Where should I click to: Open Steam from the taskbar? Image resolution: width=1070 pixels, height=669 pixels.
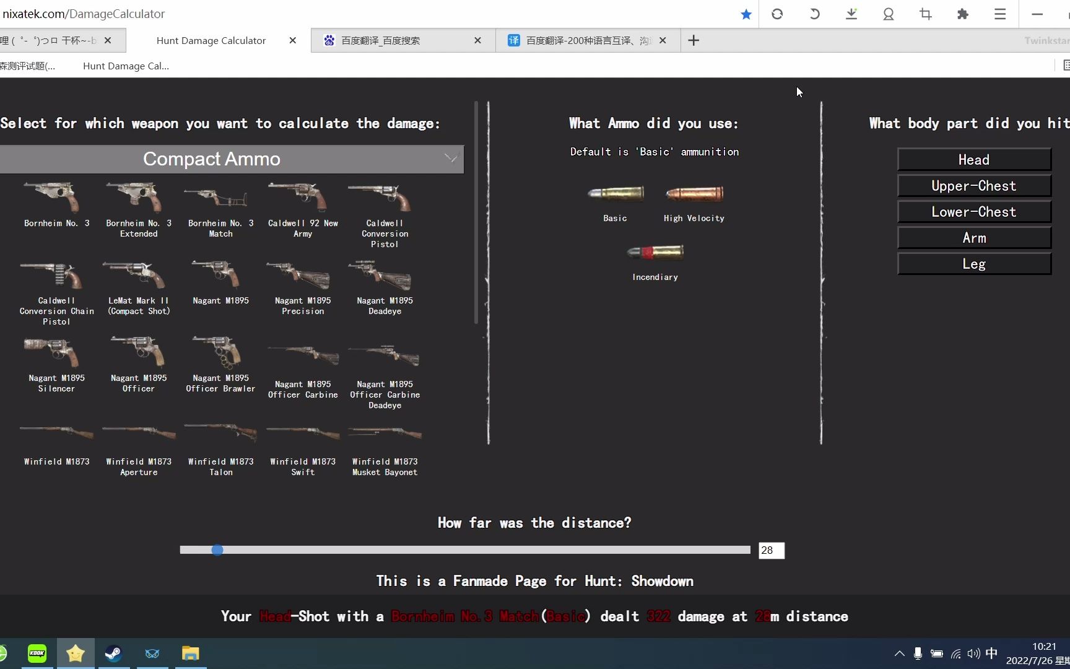tap(113, 654)
